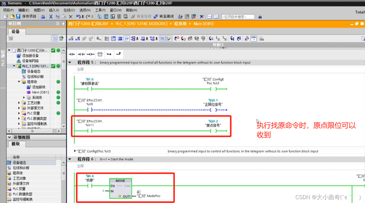Click the download to device icon

point(106,17)
